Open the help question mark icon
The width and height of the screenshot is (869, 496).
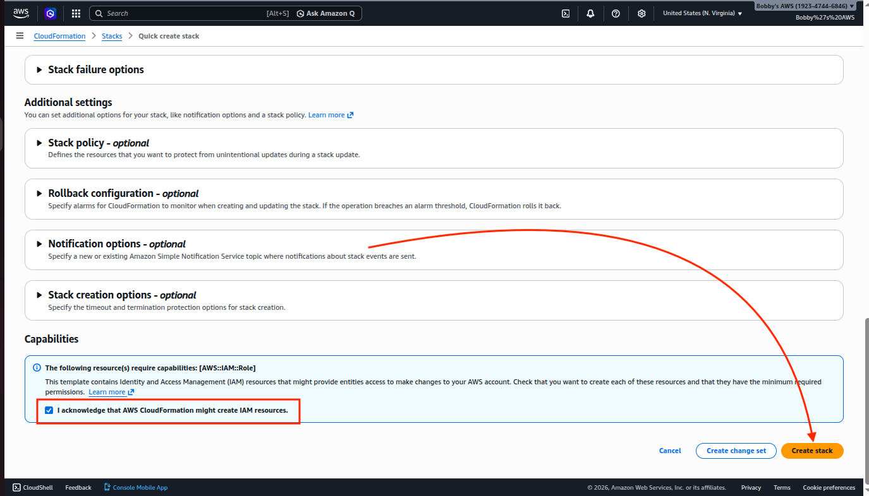point(616,13)
